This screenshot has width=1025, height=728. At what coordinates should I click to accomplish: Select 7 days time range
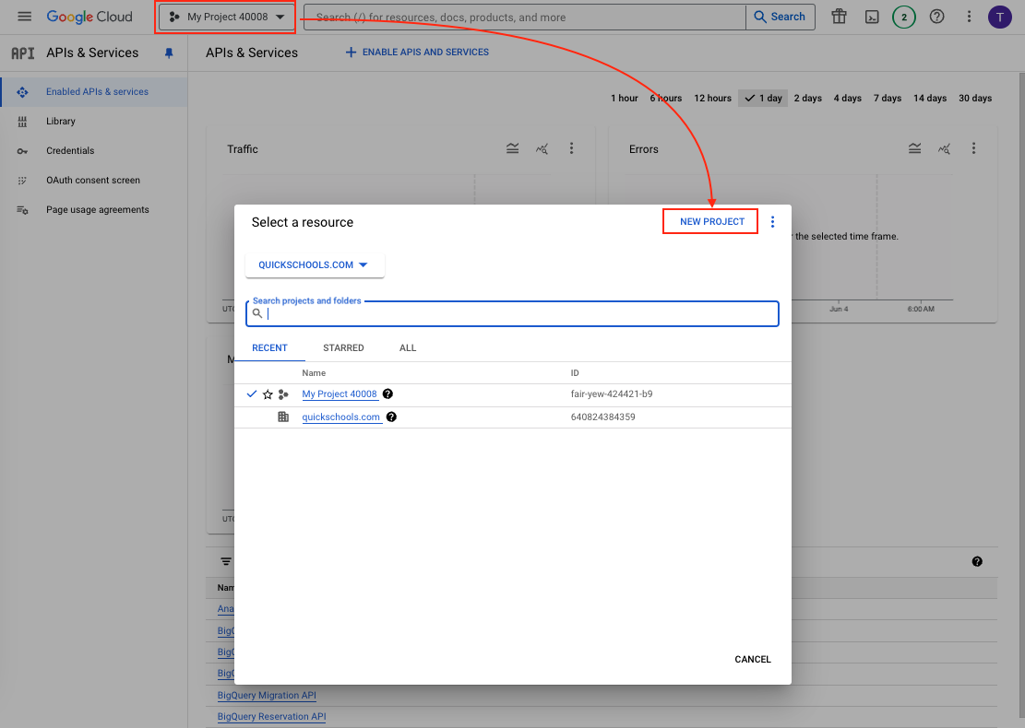pyautogui.click(x=887, y=98)
